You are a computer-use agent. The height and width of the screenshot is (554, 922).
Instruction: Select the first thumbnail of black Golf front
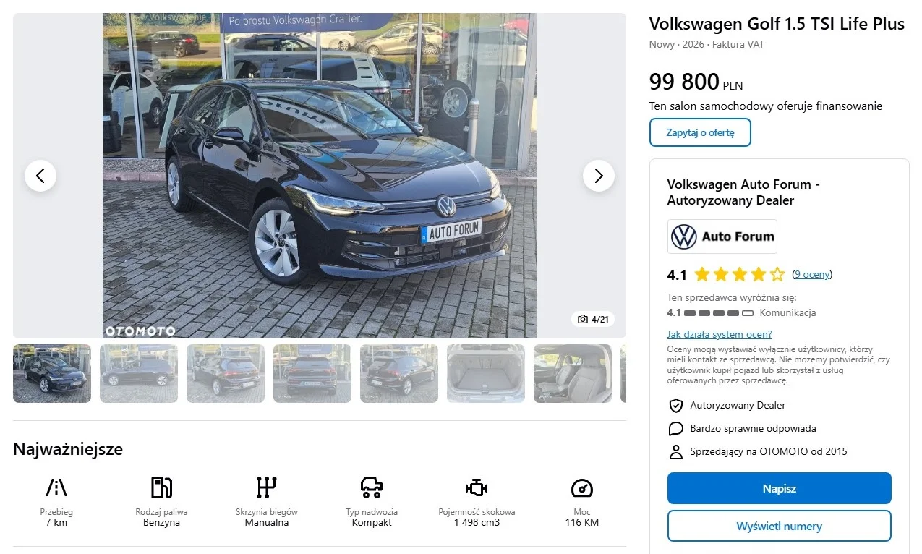[52, 373]
